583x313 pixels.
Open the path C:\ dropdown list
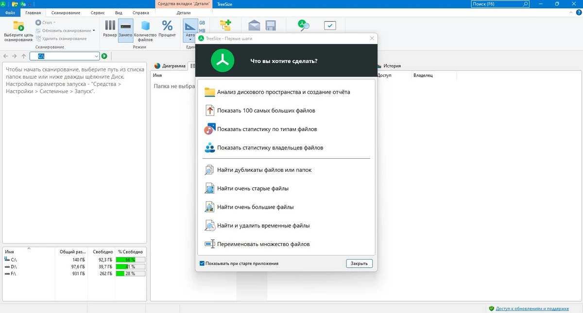click(x=96, y=56)
